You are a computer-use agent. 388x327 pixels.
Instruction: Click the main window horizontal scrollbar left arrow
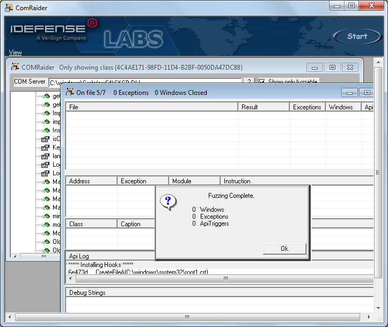(x=10, y=317)
